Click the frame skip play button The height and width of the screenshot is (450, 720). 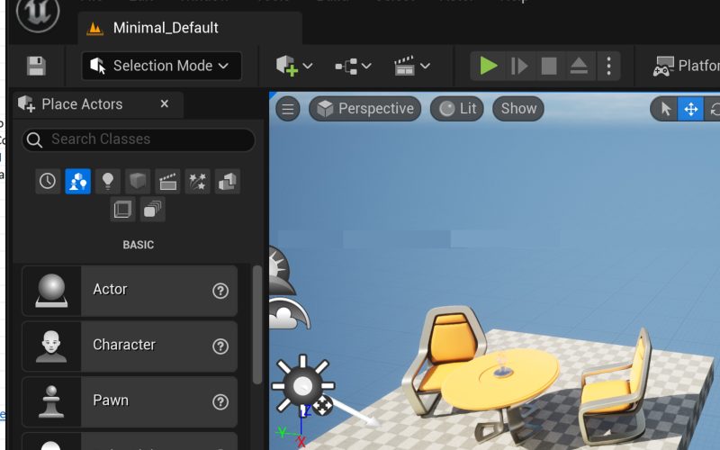click(519, 66)
